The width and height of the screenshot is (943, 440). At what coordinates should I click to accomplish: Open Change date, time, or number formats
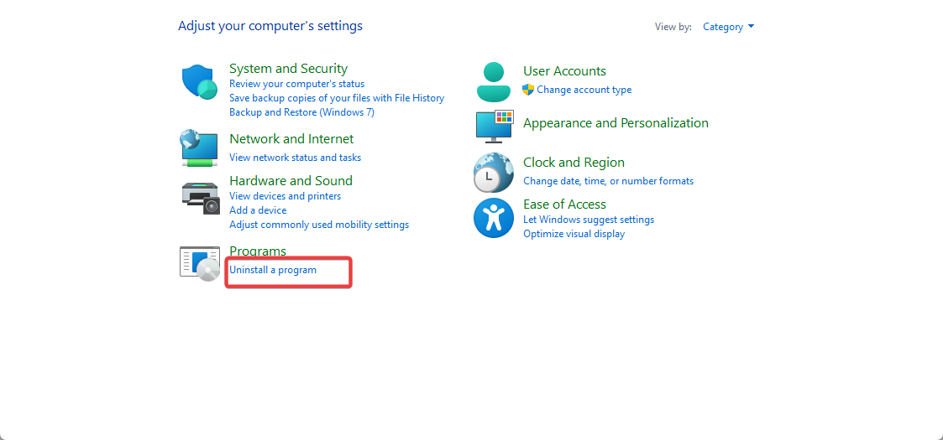point(608,181)
